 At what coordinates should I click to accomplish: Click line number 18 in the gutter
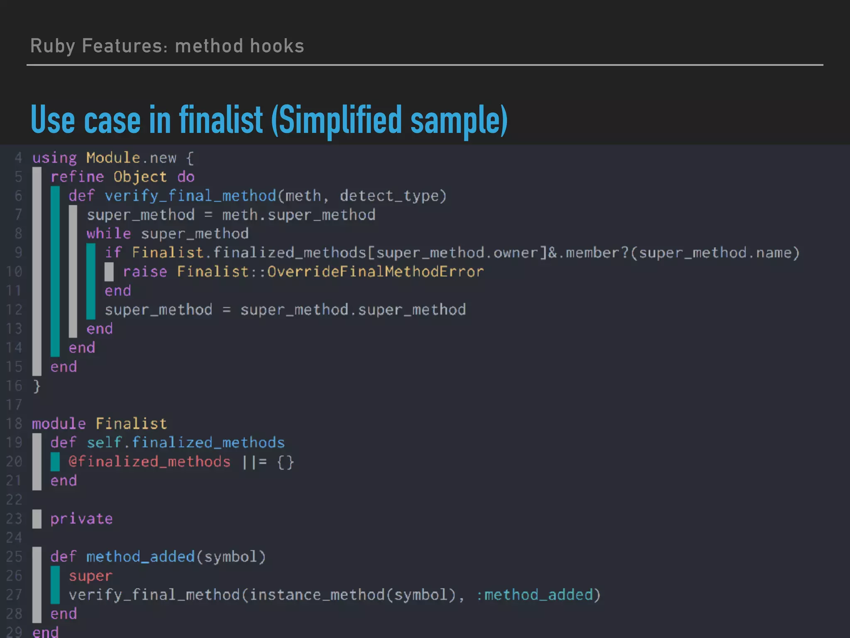(x=14, y=424)
